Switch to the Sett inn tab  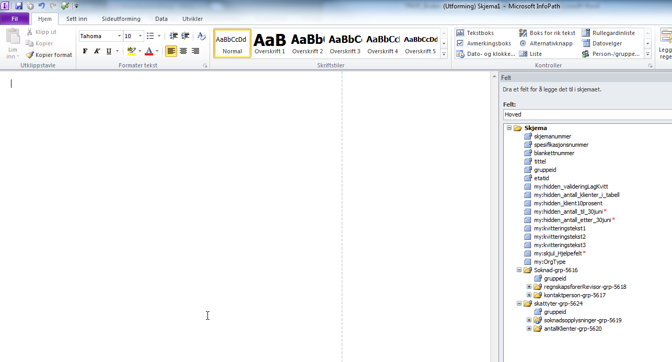(x=77, y=19)
